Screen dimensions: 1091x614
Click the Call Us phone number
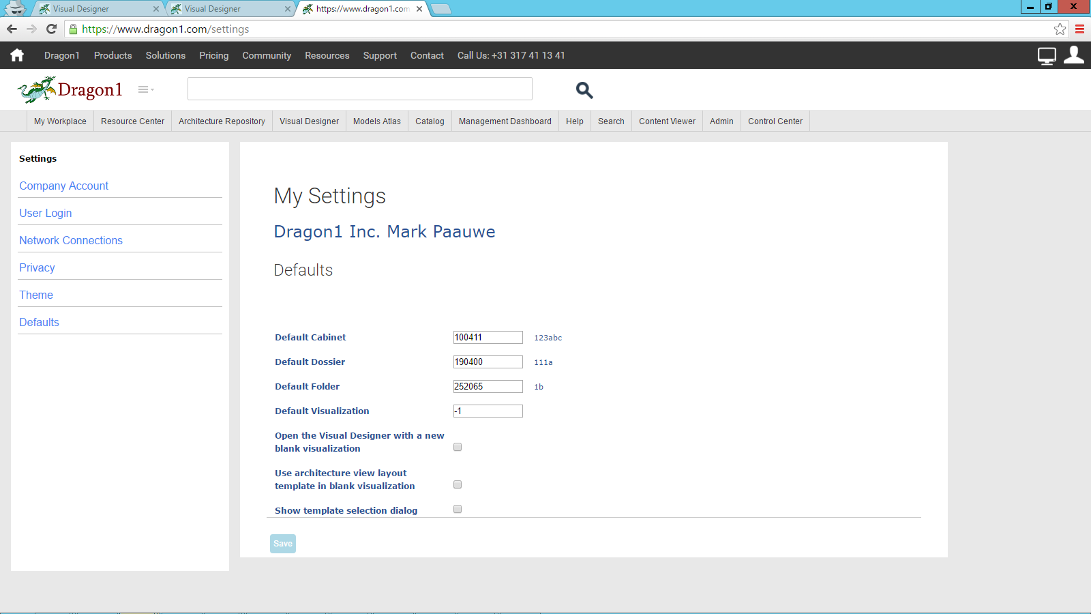[511, 55]
